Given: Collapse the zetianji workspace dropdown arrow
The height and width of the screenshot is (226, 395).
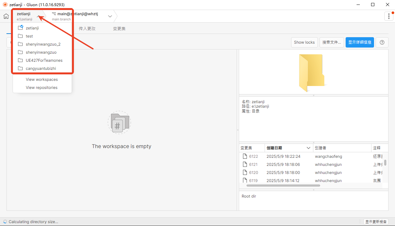Looking at the screenshot, I should click(38, 16).
